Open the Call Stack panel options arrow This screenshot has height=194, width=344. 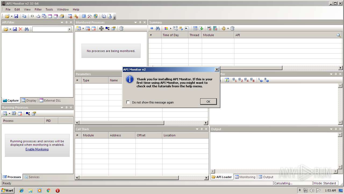click(x=197, y=129)
